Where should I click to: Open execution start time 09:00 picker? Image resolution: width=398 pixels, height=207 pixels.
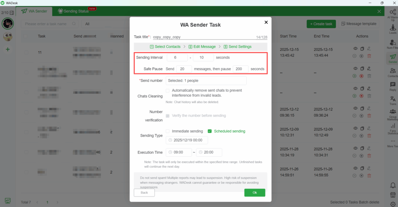pos(179,152)
